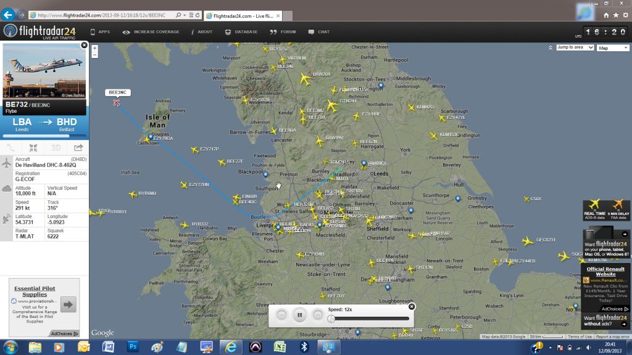Click the red selected aircraft marker
The height and width of the screenshot is (355, 632).
click(x=117, y=103)
